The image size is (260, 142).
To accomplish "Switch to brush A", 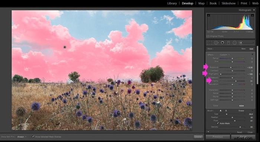I will coord(221,110).
